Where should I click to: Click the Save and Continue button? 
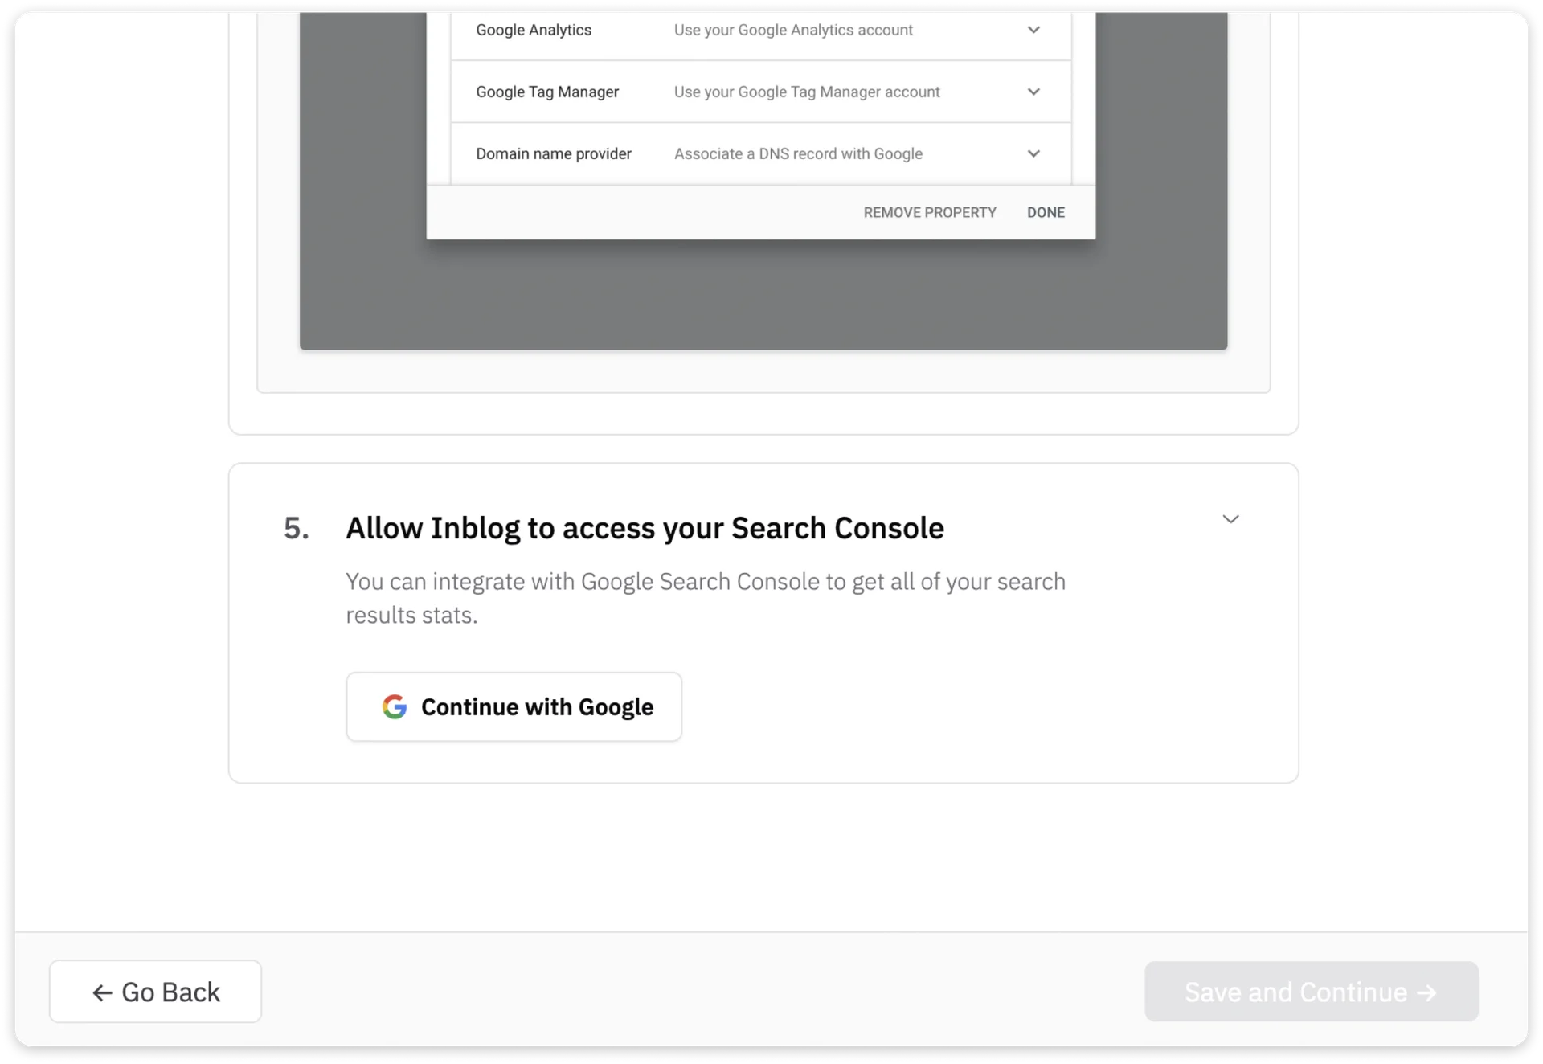(x=1310, y=992)
